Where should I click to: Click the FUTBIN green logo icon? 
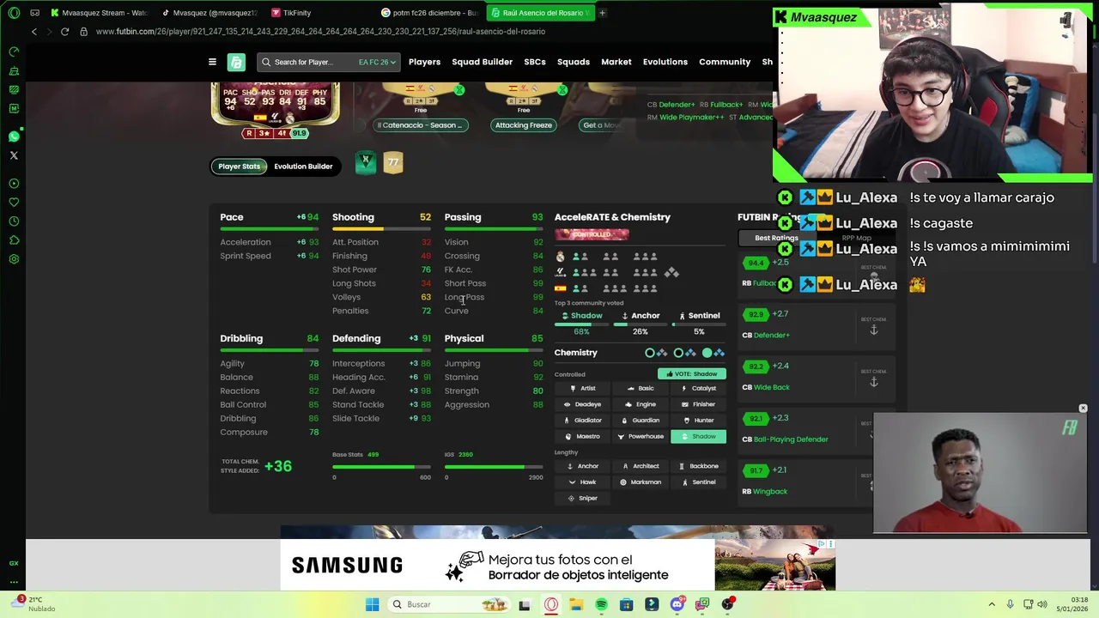[236, 62]
